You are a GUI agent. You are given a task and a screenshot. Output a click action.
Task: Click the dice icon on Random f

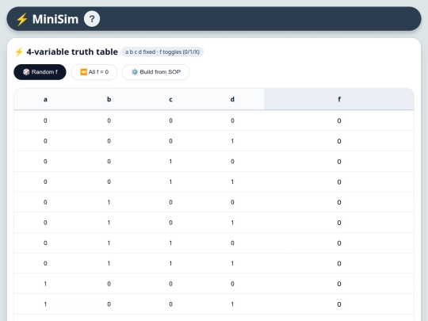(x=26, y=72)
